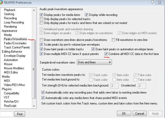The image size is (165, 118).
Task: Open the ReWire/DX page
Action: [x=11, y=102]
